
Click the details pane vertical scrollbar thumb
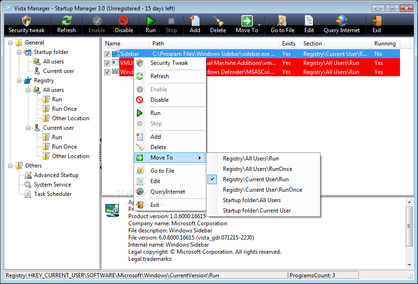pos(409,226)
